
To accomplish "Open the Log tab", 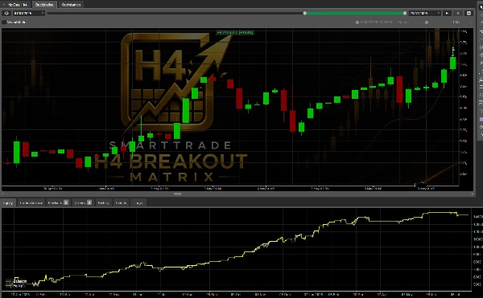I will (138, 202).
